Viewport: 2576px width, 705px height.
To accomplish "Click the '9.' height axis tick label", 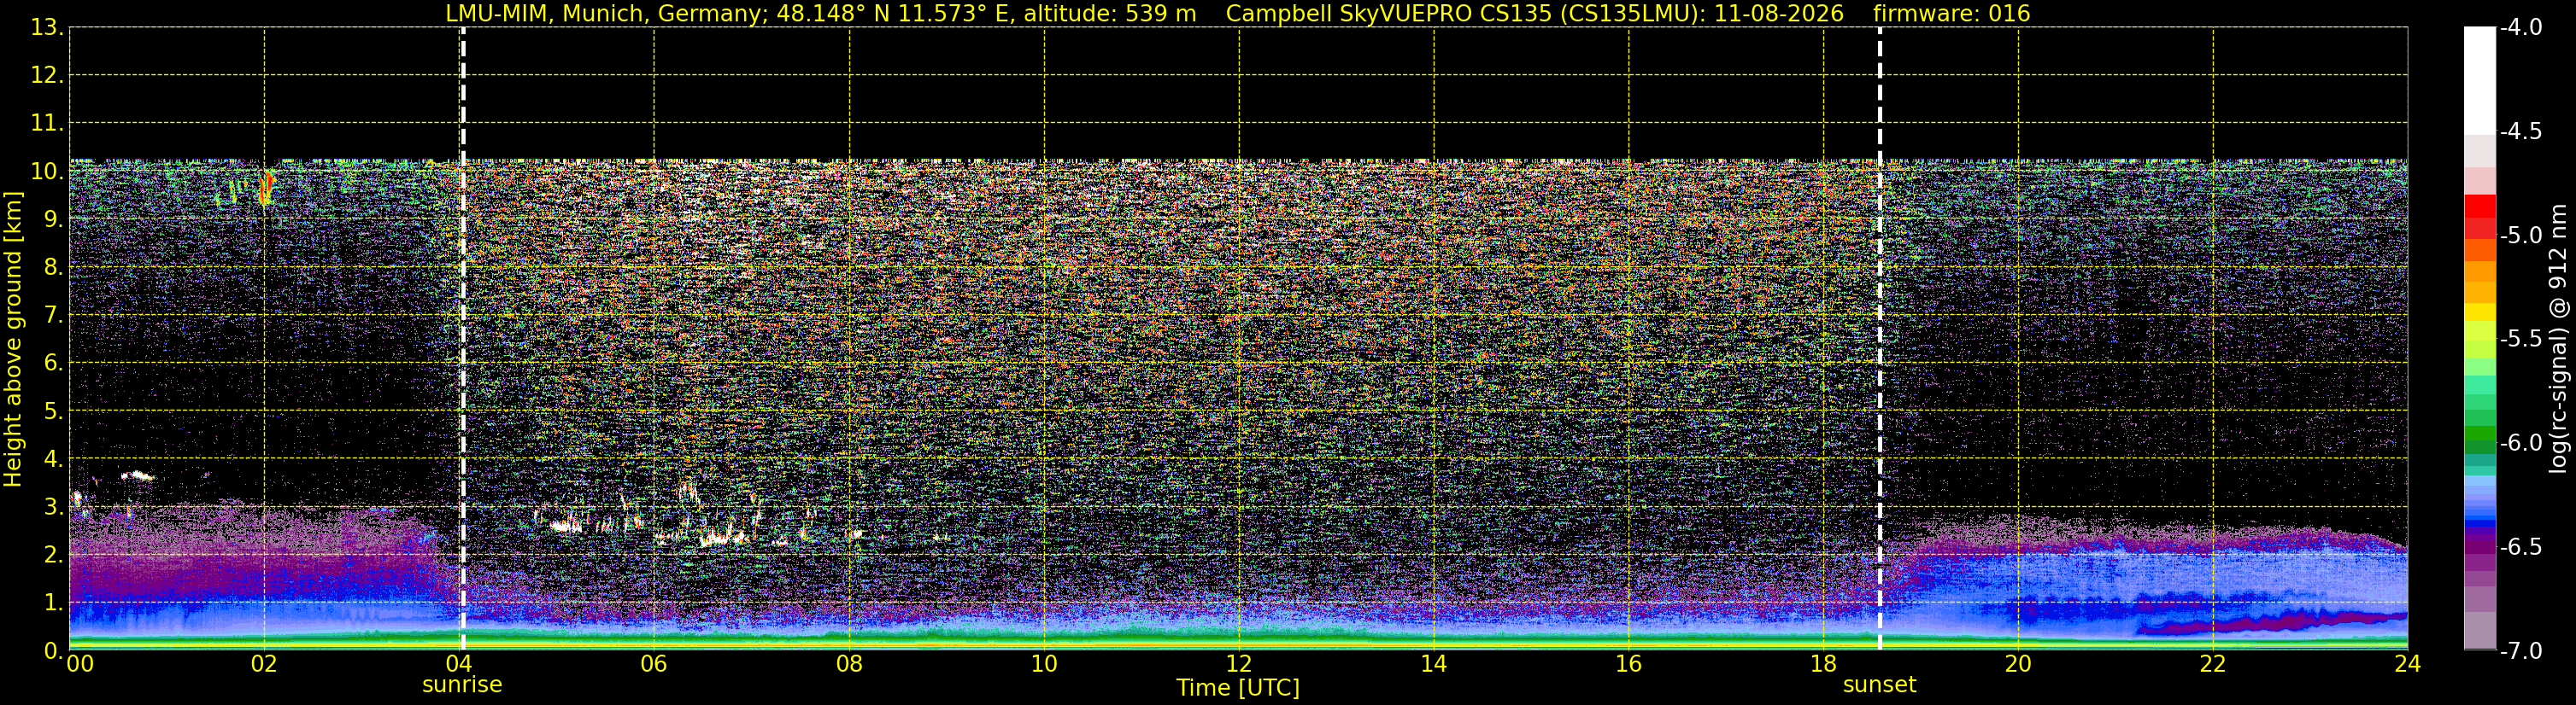I will [53, 218].
